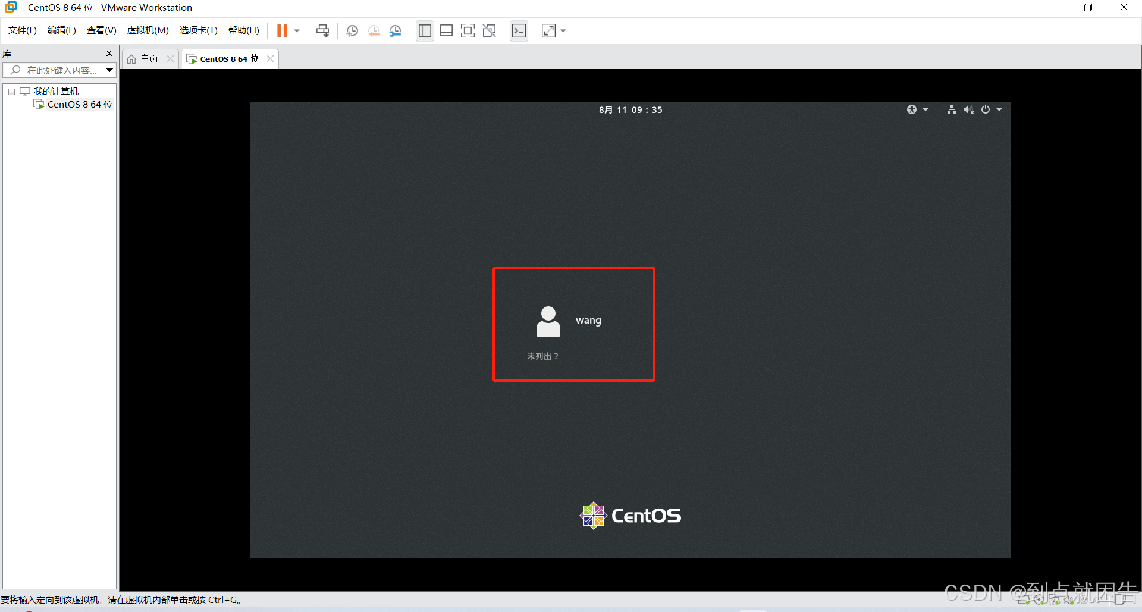The height and width of the screenshot is (612, 1142).
Task: Collapse the 我的计算机 tree node
Action: coord(11,92)
